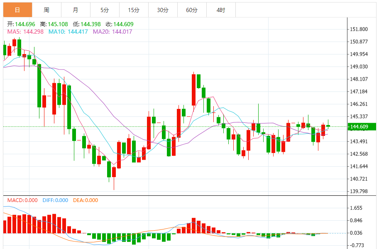This screenshot has width=379, height=249.
Task: Click the 1.655 MACD axis label
Action: click(x=356, y=208)
